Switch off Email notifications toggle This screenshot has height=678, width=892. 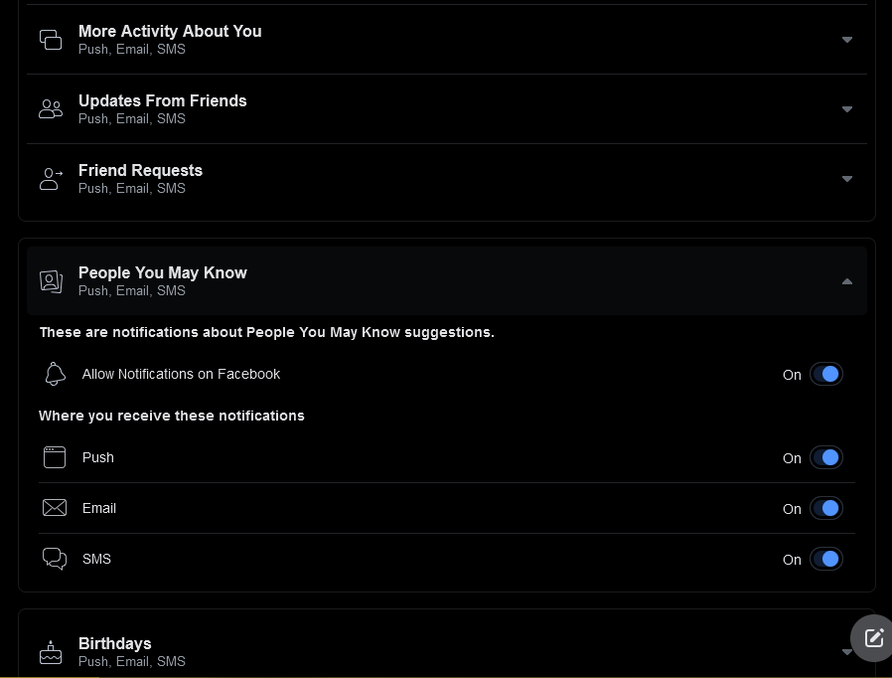point(826,508)
